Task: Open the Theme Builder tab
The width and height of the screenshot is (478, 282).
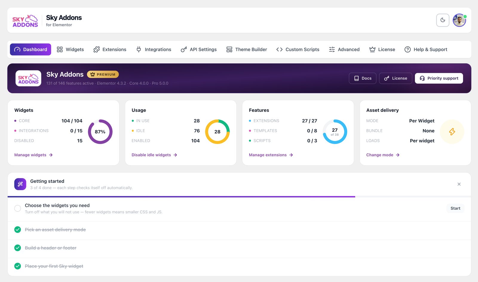Action: coord(246,50)
